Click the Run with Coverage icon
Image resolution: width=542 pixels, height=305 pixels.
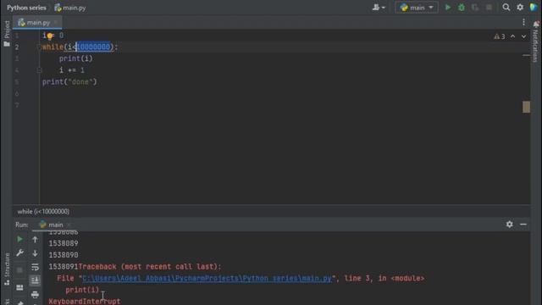(475, 8)
